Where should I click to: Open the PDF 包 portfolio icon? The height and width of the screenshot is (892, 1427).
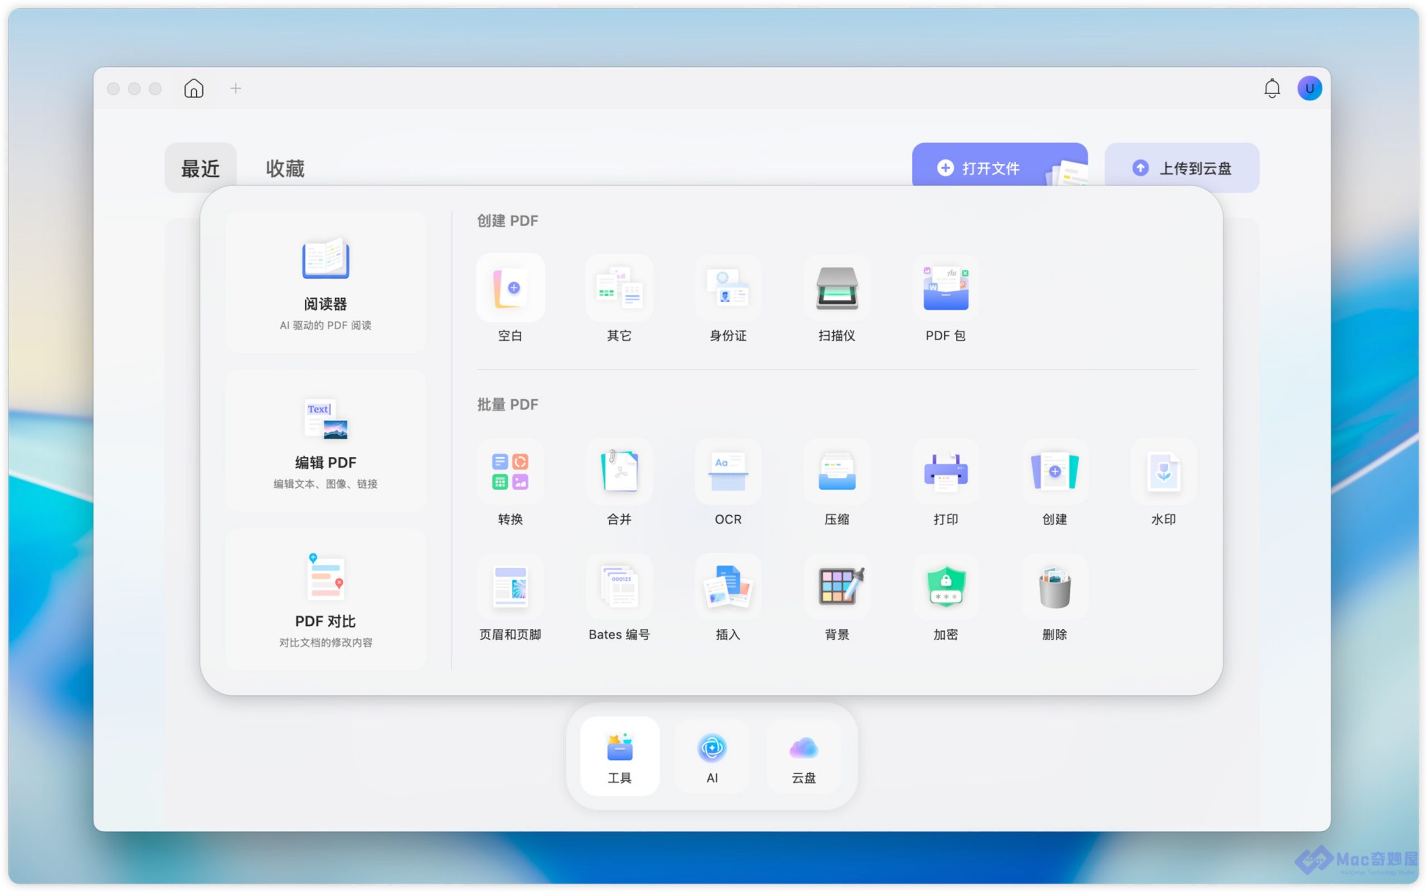pos(945,288)
